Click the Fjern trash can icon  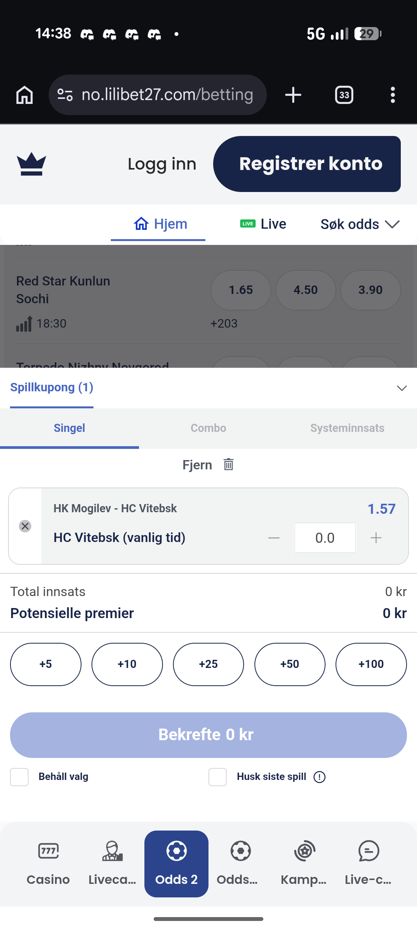click(x=229, y=464)
